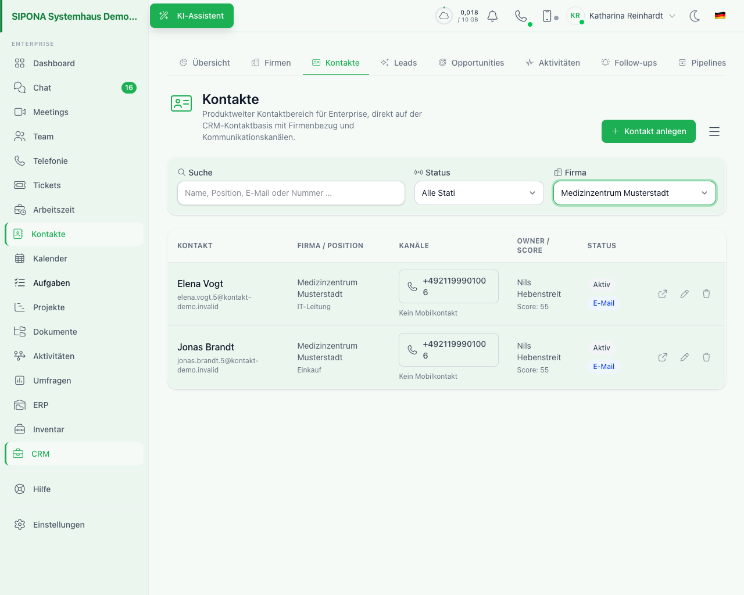Click the OWNER / SCORE column header
744x595 pixels.
(533, 246)
